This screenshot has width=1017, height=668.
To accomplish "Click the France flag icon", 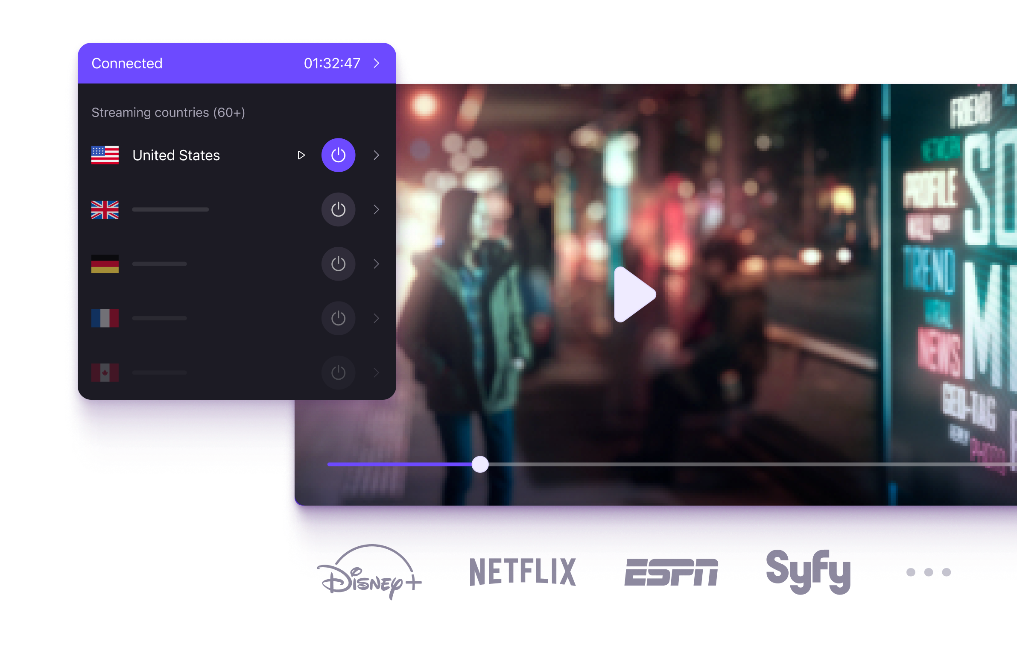I will tap(105, 318).
